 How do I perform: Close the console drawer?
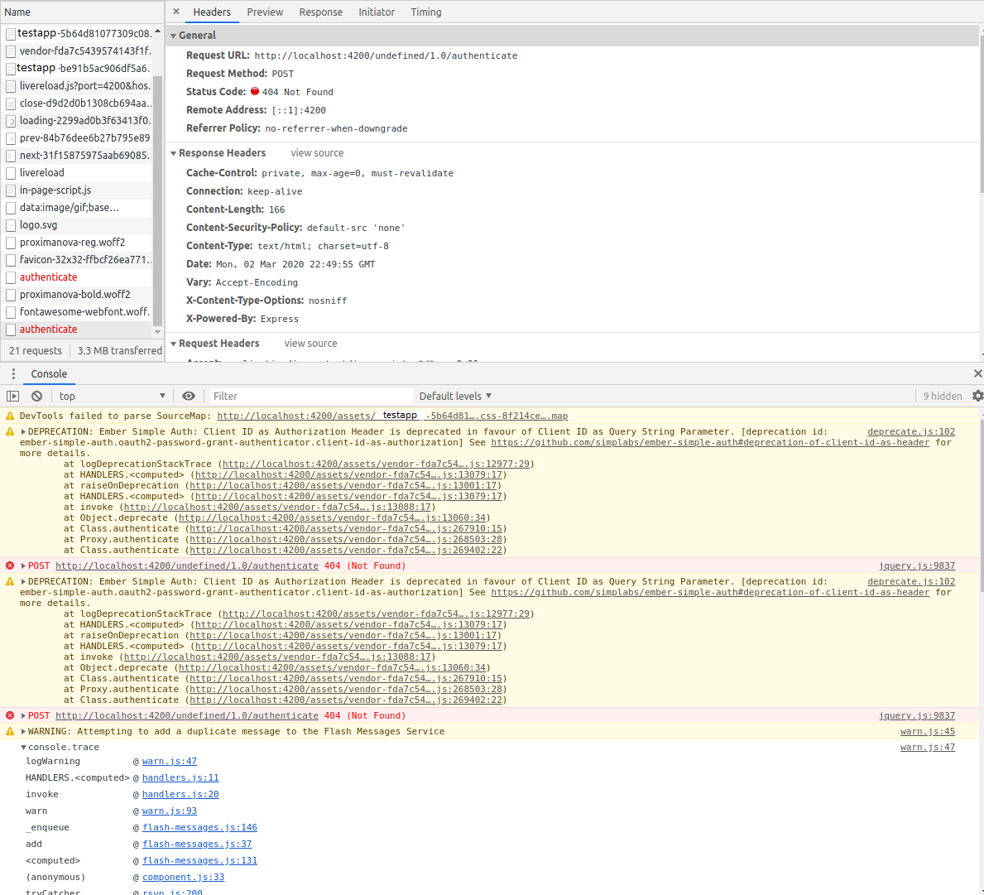coord(977,373)
